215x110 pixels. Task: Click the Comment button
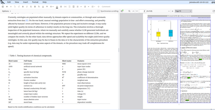[106, 6]
